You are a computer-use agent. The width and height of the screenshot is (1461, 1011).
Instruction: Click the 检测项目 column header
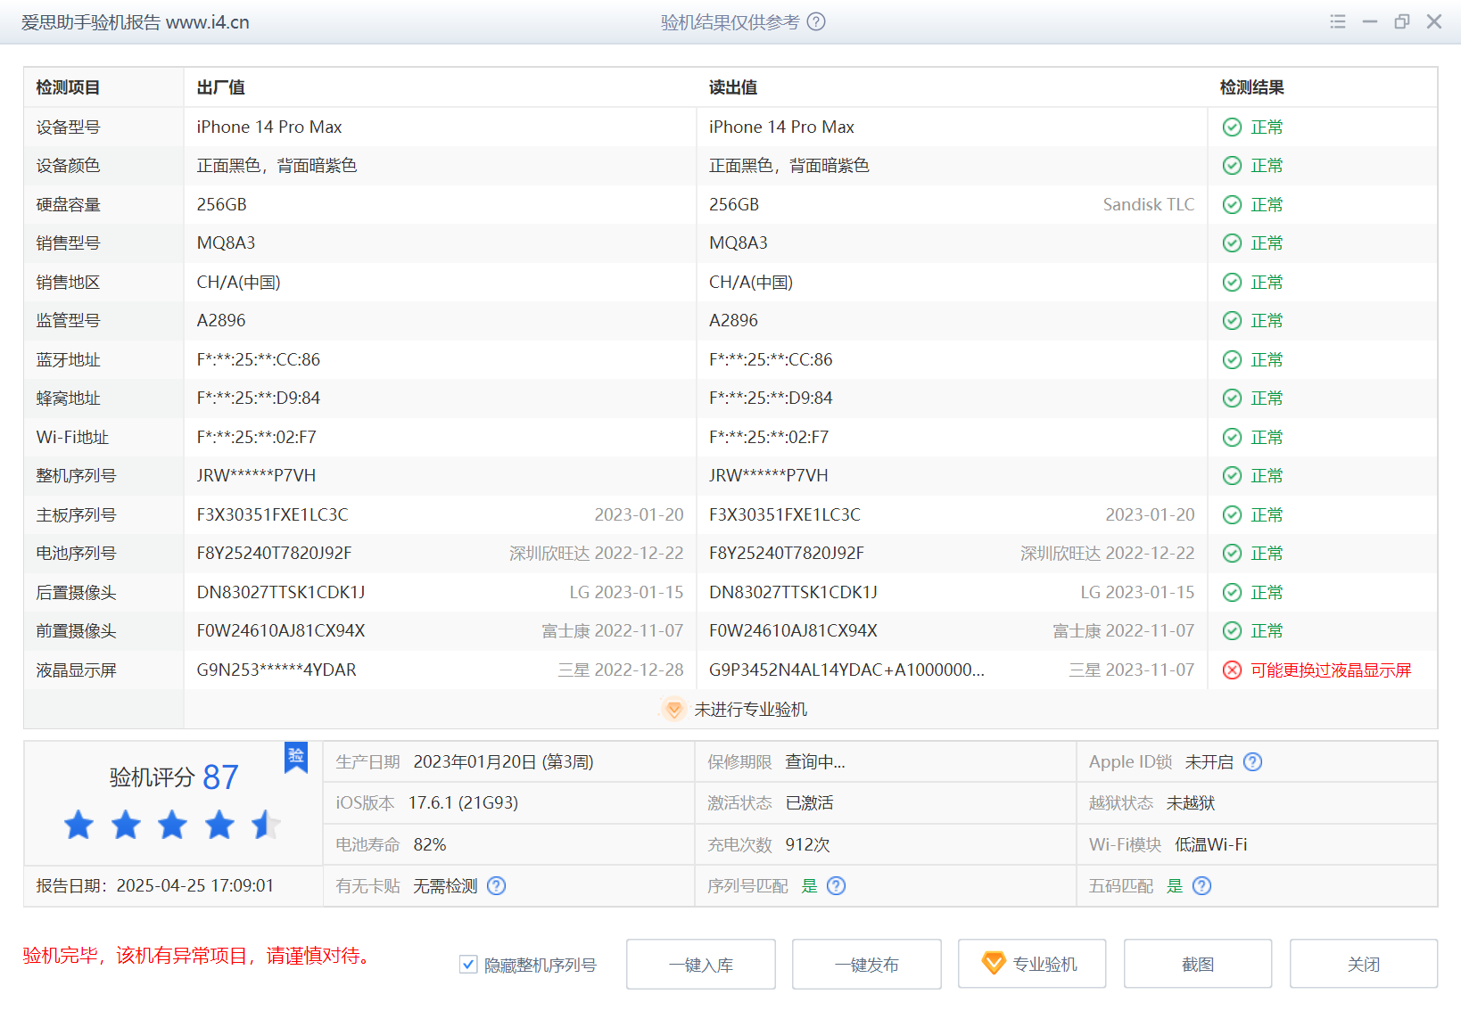[68, 87]
